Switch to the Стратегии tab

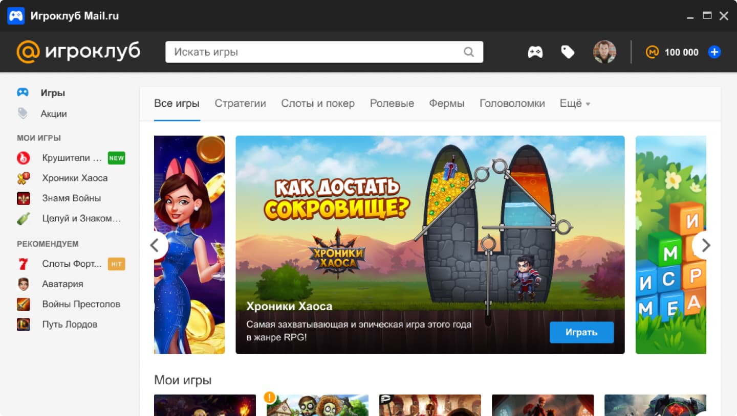coord(240,103)
